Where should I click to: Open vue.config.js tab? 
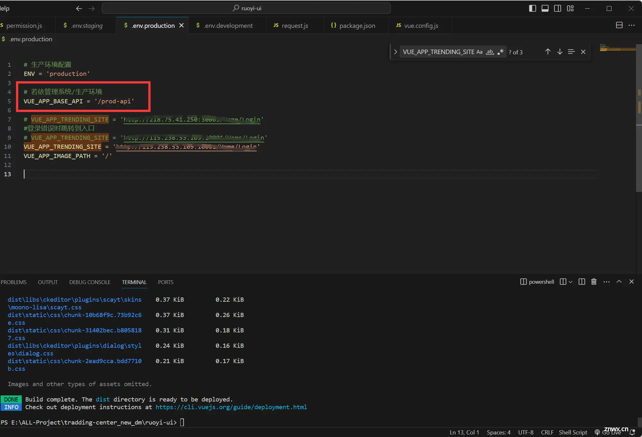[x=421, y=26]
